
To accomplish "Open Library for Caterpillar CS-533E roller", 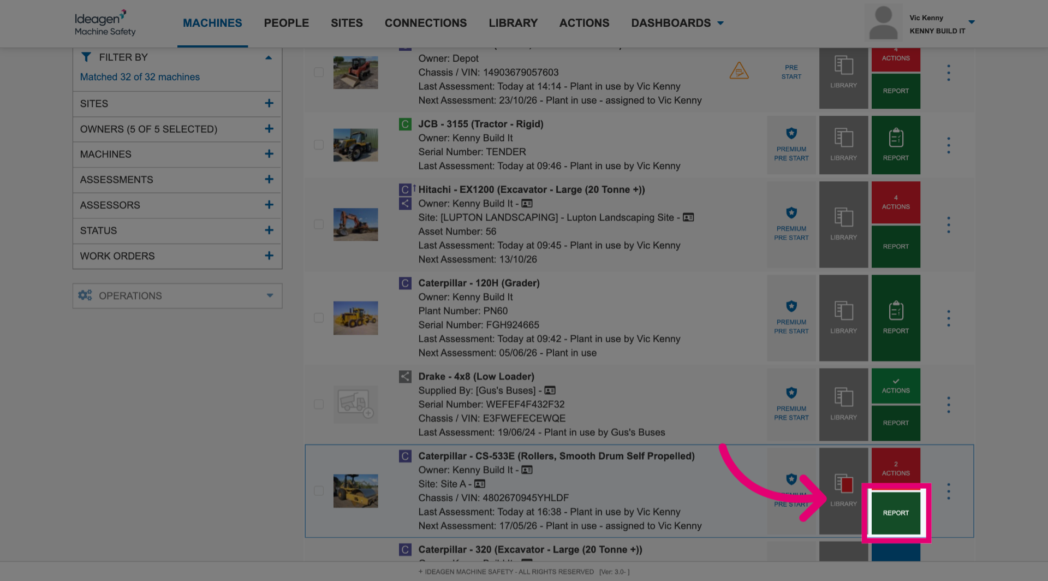I will tap(843, 491).
